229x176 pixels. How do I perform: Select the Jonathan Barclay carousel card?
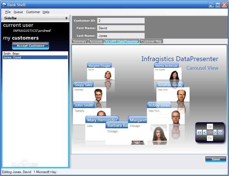173,92
